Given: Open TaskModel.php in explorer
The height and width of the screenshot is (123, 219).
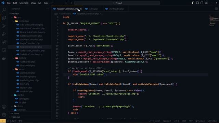Looking at the screenshot, I should coord(27,61).
